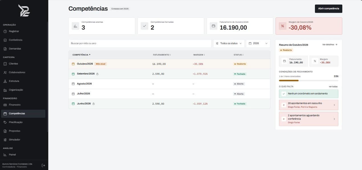Open the Todos os status dropdown
This screenshot has height=170, width=362.
[229, 43]
